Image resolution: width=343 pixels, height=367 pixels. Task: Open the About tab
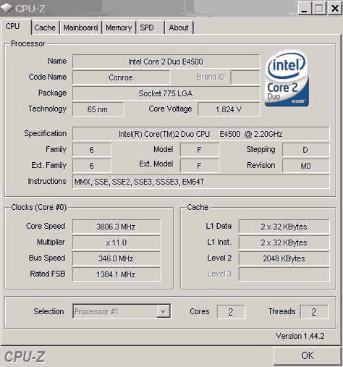[179, 28]
